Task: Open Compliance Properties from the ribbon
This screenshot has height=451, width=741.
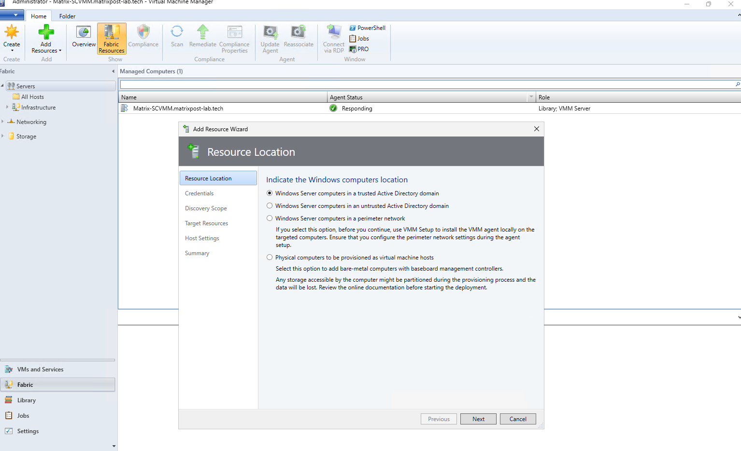Action: [234, 39]
